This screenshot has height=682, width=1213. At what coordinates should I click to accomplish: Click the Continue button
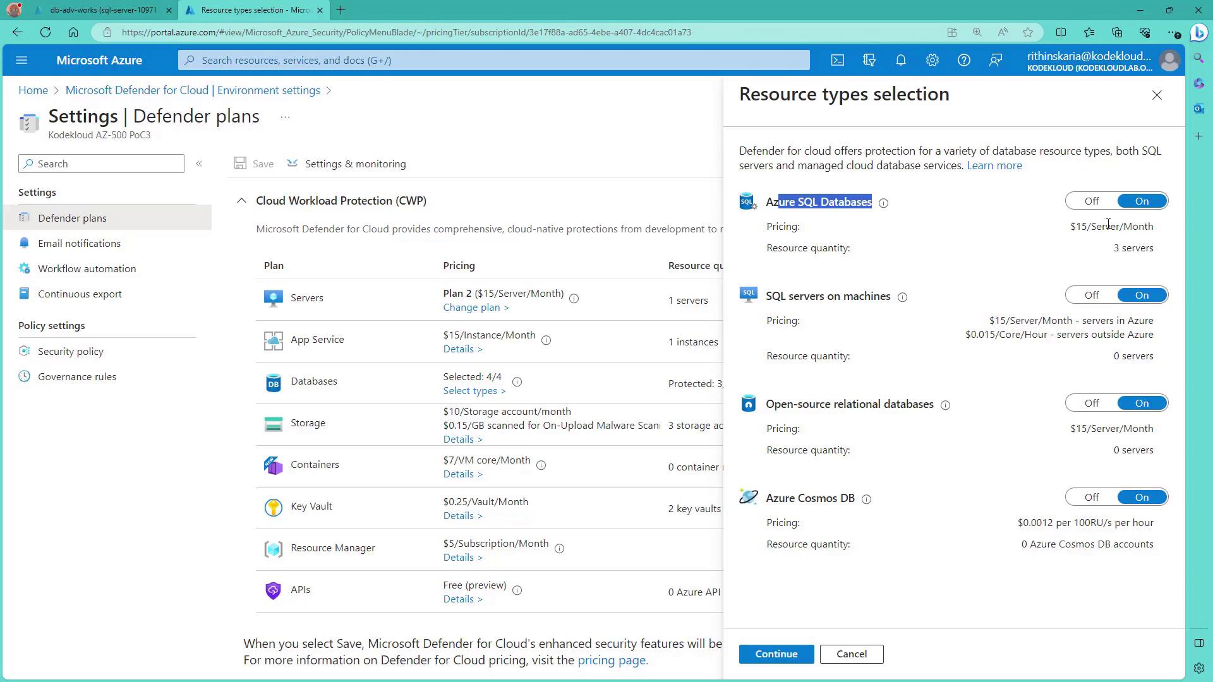(776, 654)
